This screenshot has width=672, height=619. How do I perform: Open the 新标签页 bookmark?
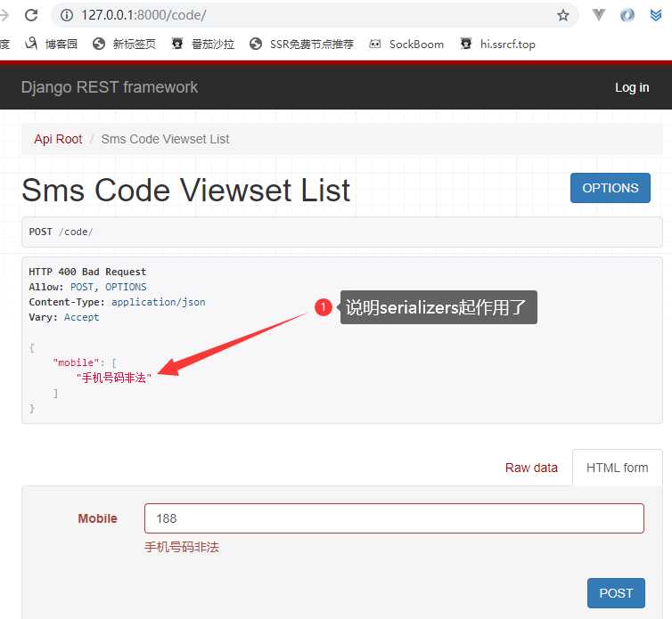tap(124, 44)
